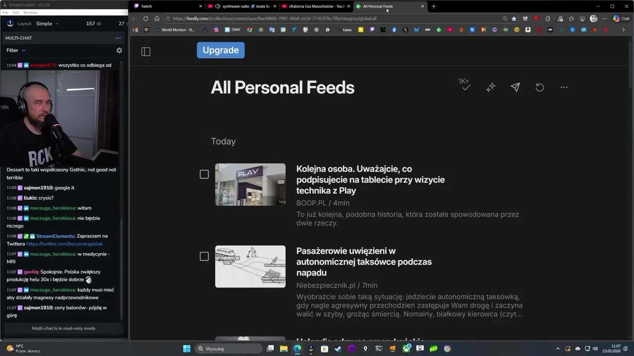Viewport: 634px width, 356px height.
Task: Open File Explorer from the taskbar
Action: click(x=284, y=349)
